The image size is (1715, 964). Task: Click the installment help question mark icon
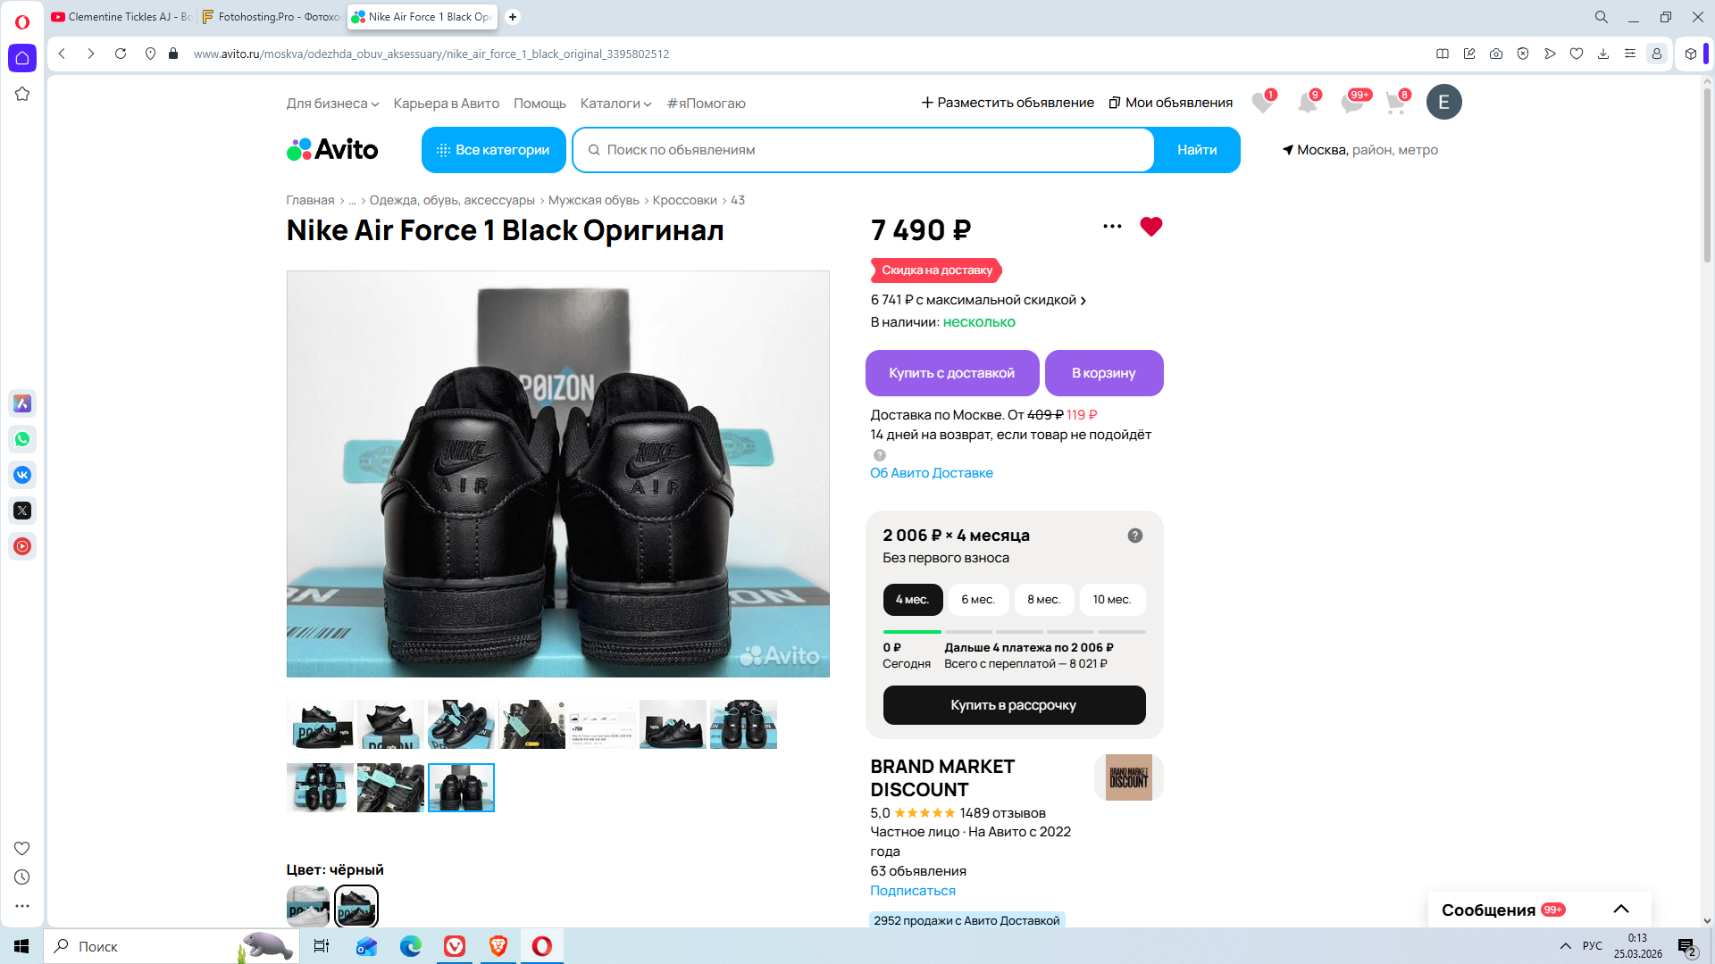[1134, 536]
